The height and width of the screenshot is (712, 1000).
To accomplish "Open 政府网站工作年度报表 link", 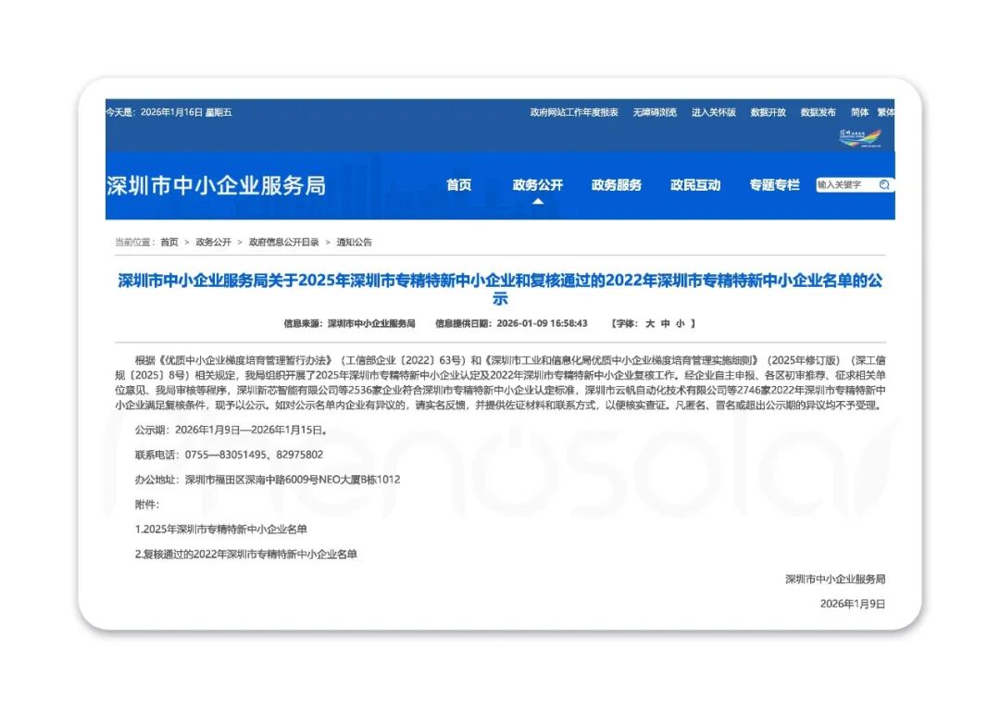I will tap(574, 112).
